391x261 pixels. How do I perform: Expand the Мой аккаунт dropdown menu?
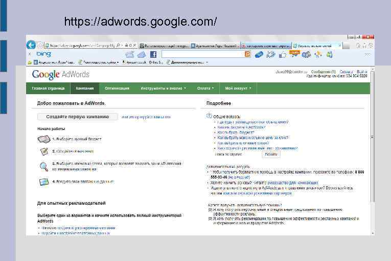[x=238, y=89]
